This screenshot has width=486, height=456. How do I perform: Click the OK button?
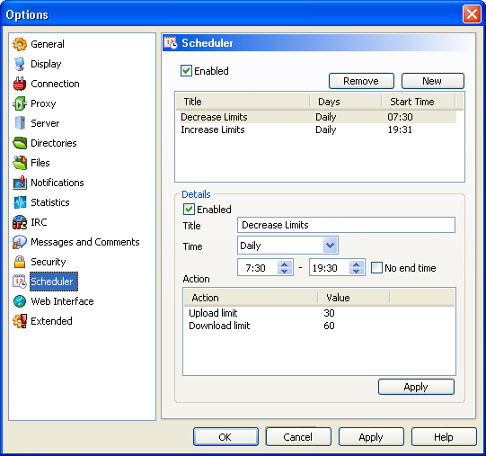225,437
